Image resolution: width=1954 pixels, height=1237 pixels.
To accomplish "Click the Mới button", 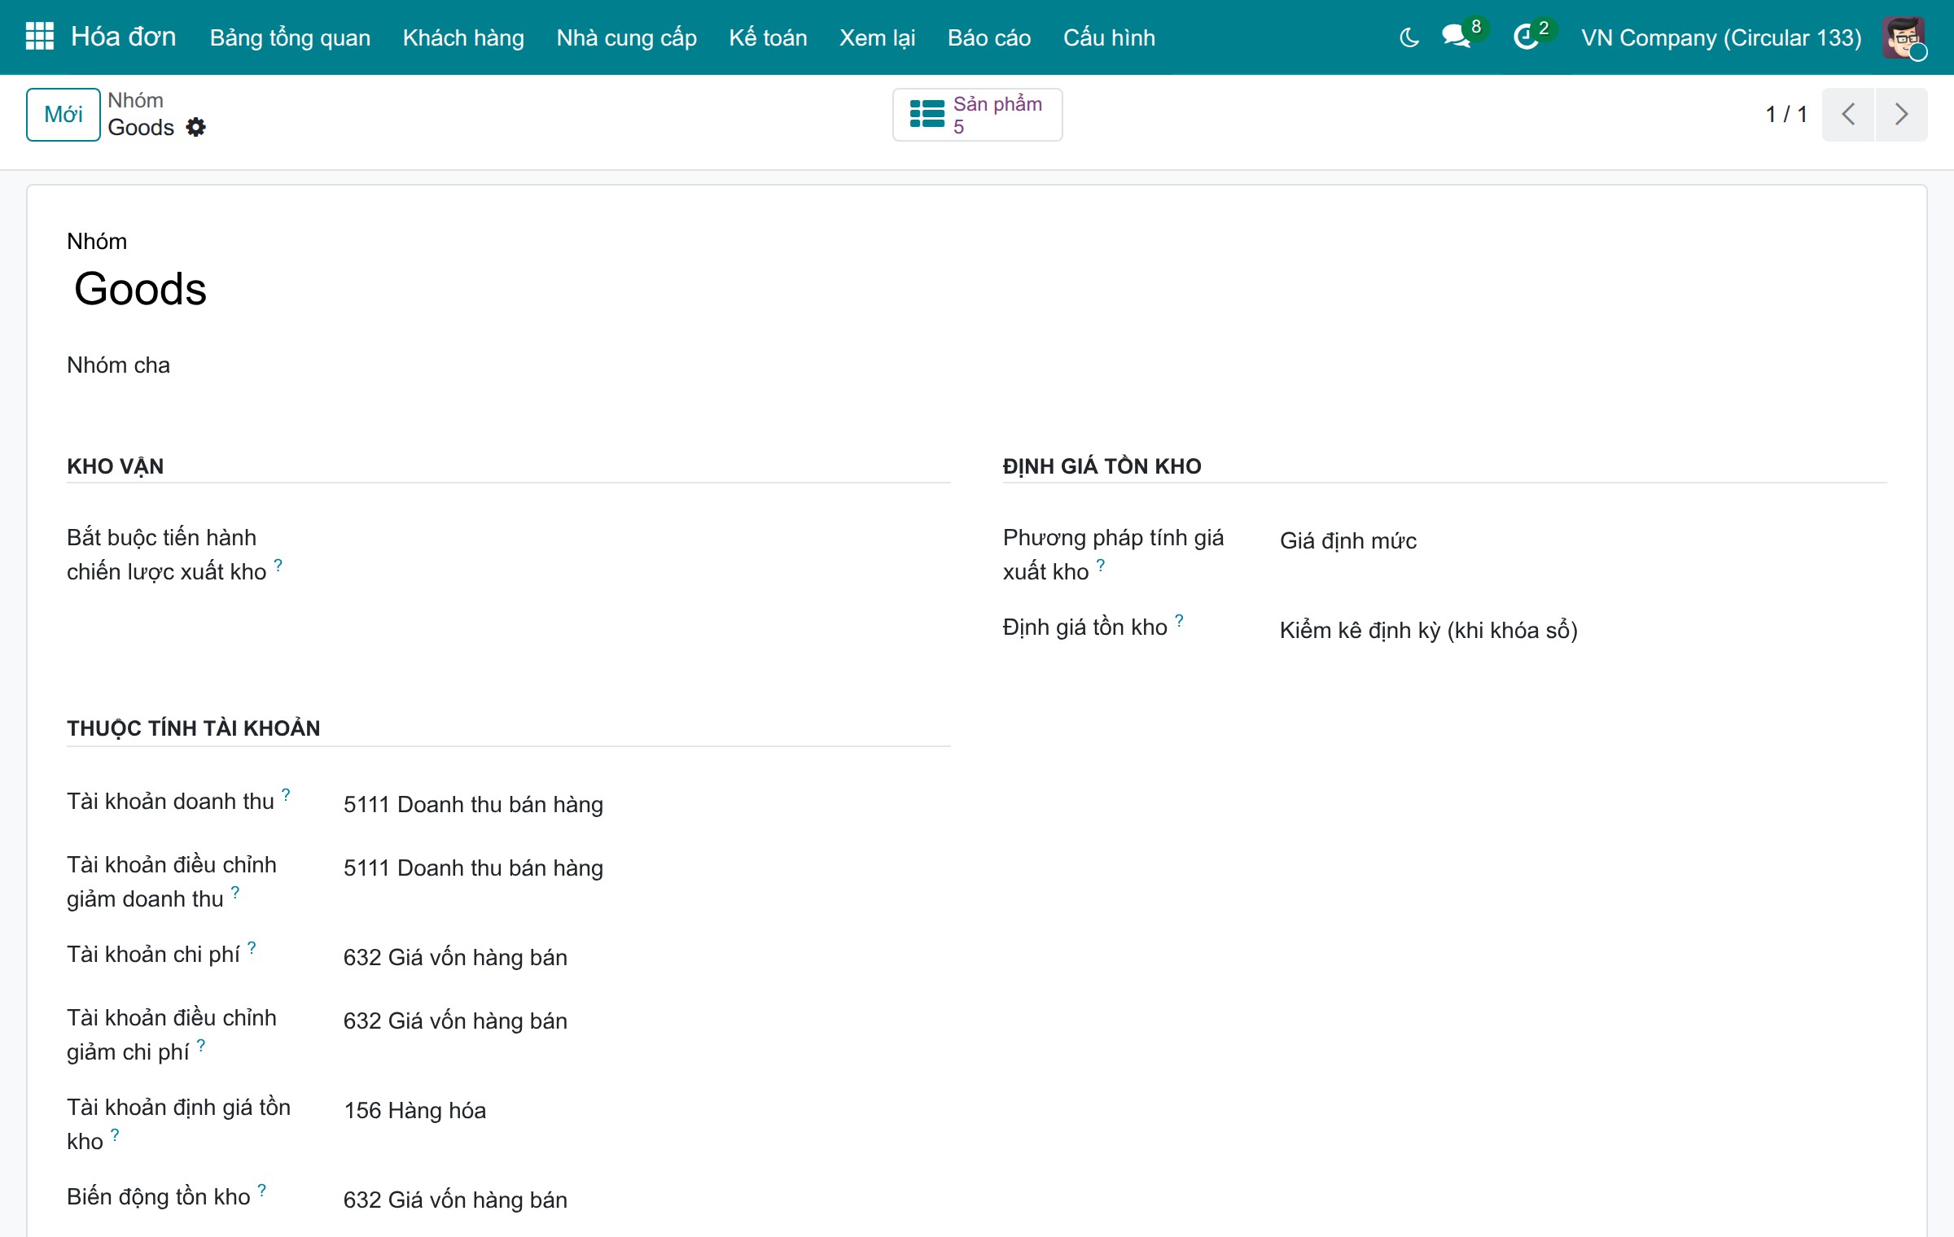I will tap(64, 114).
